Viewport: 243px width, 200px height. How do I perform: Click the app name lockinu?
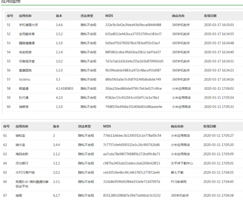(x=24, y=80)
